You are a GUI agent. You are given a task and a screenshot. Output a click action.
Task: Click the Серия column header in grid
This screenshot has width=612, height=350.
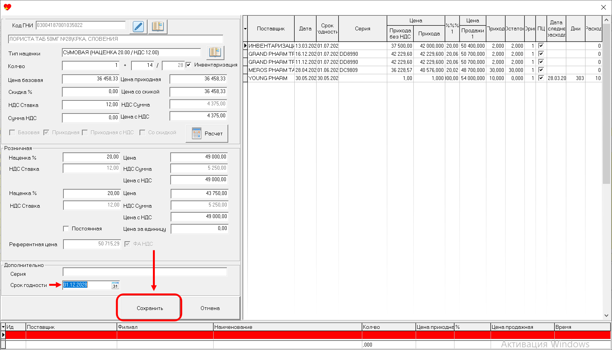click(363, 29)
